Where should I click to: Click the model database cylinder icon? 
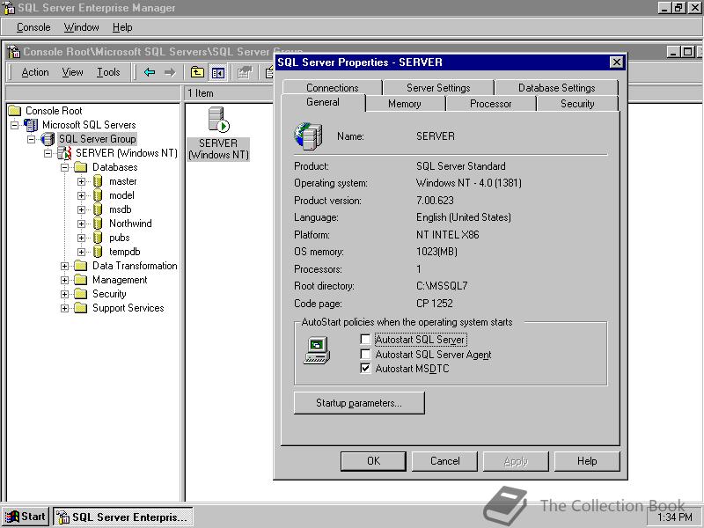pyautogui.click(x=98, y=195)
